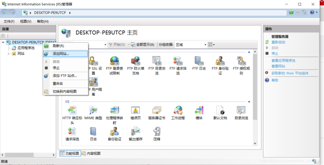Viewport: 324px width, 165px height.
Task: Switch to the 内容视图 tab
Action: pos(91,153)
